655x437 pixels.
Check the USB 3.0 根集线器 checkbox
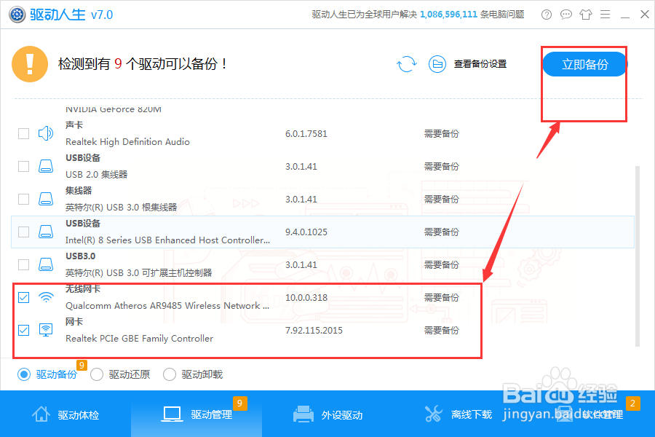coord(24,199)
